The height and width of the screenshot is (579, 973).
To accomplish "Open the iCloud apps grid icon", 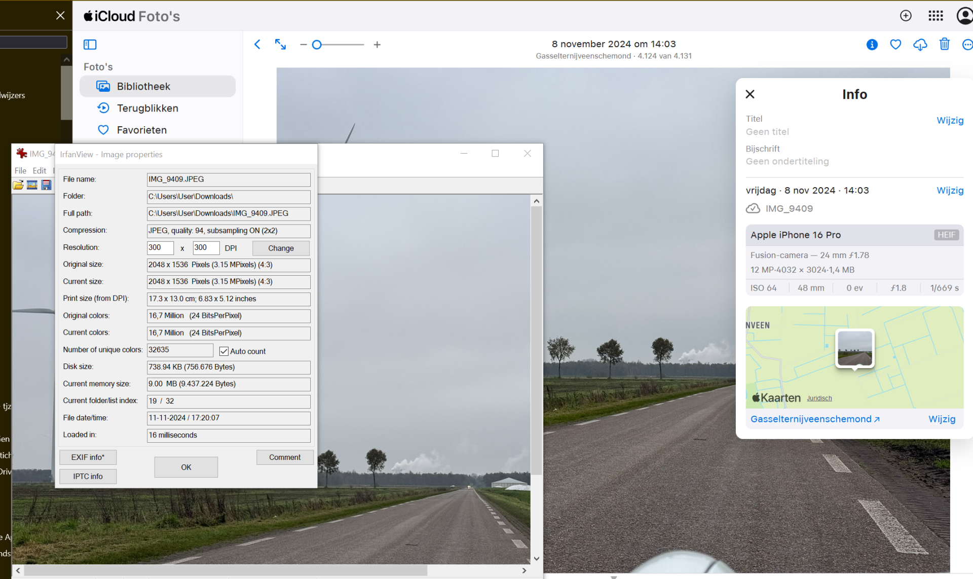I will pyautogui.click(x=935, y=16).
